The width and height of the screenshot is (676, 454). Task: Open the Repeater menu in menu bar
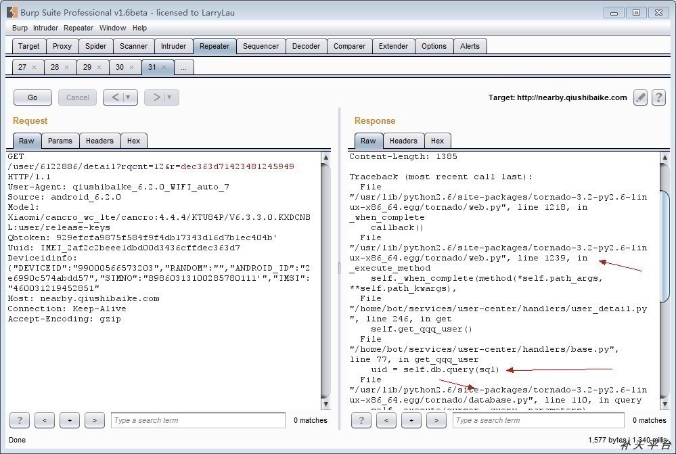click(x=78, y=28)
